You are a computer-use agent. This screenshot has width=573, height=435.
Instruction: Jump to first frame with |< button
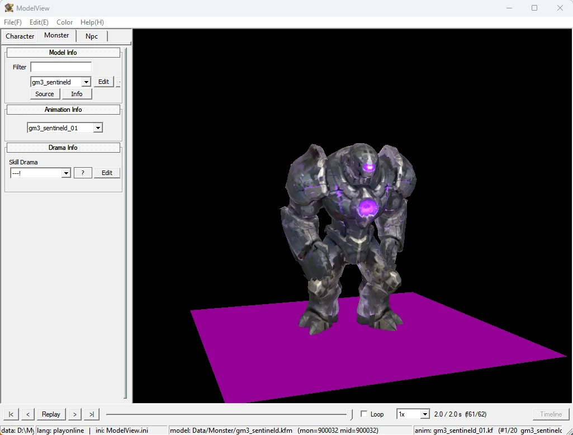point(11,414)
